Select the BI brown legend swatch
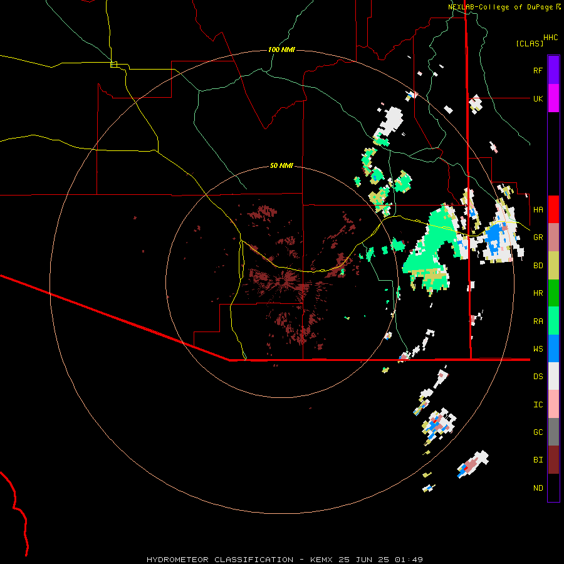Screen dimensions: 564x564 point(553,460)
